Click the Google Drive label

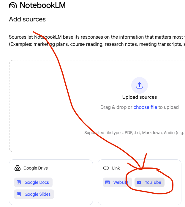point(36,168)
